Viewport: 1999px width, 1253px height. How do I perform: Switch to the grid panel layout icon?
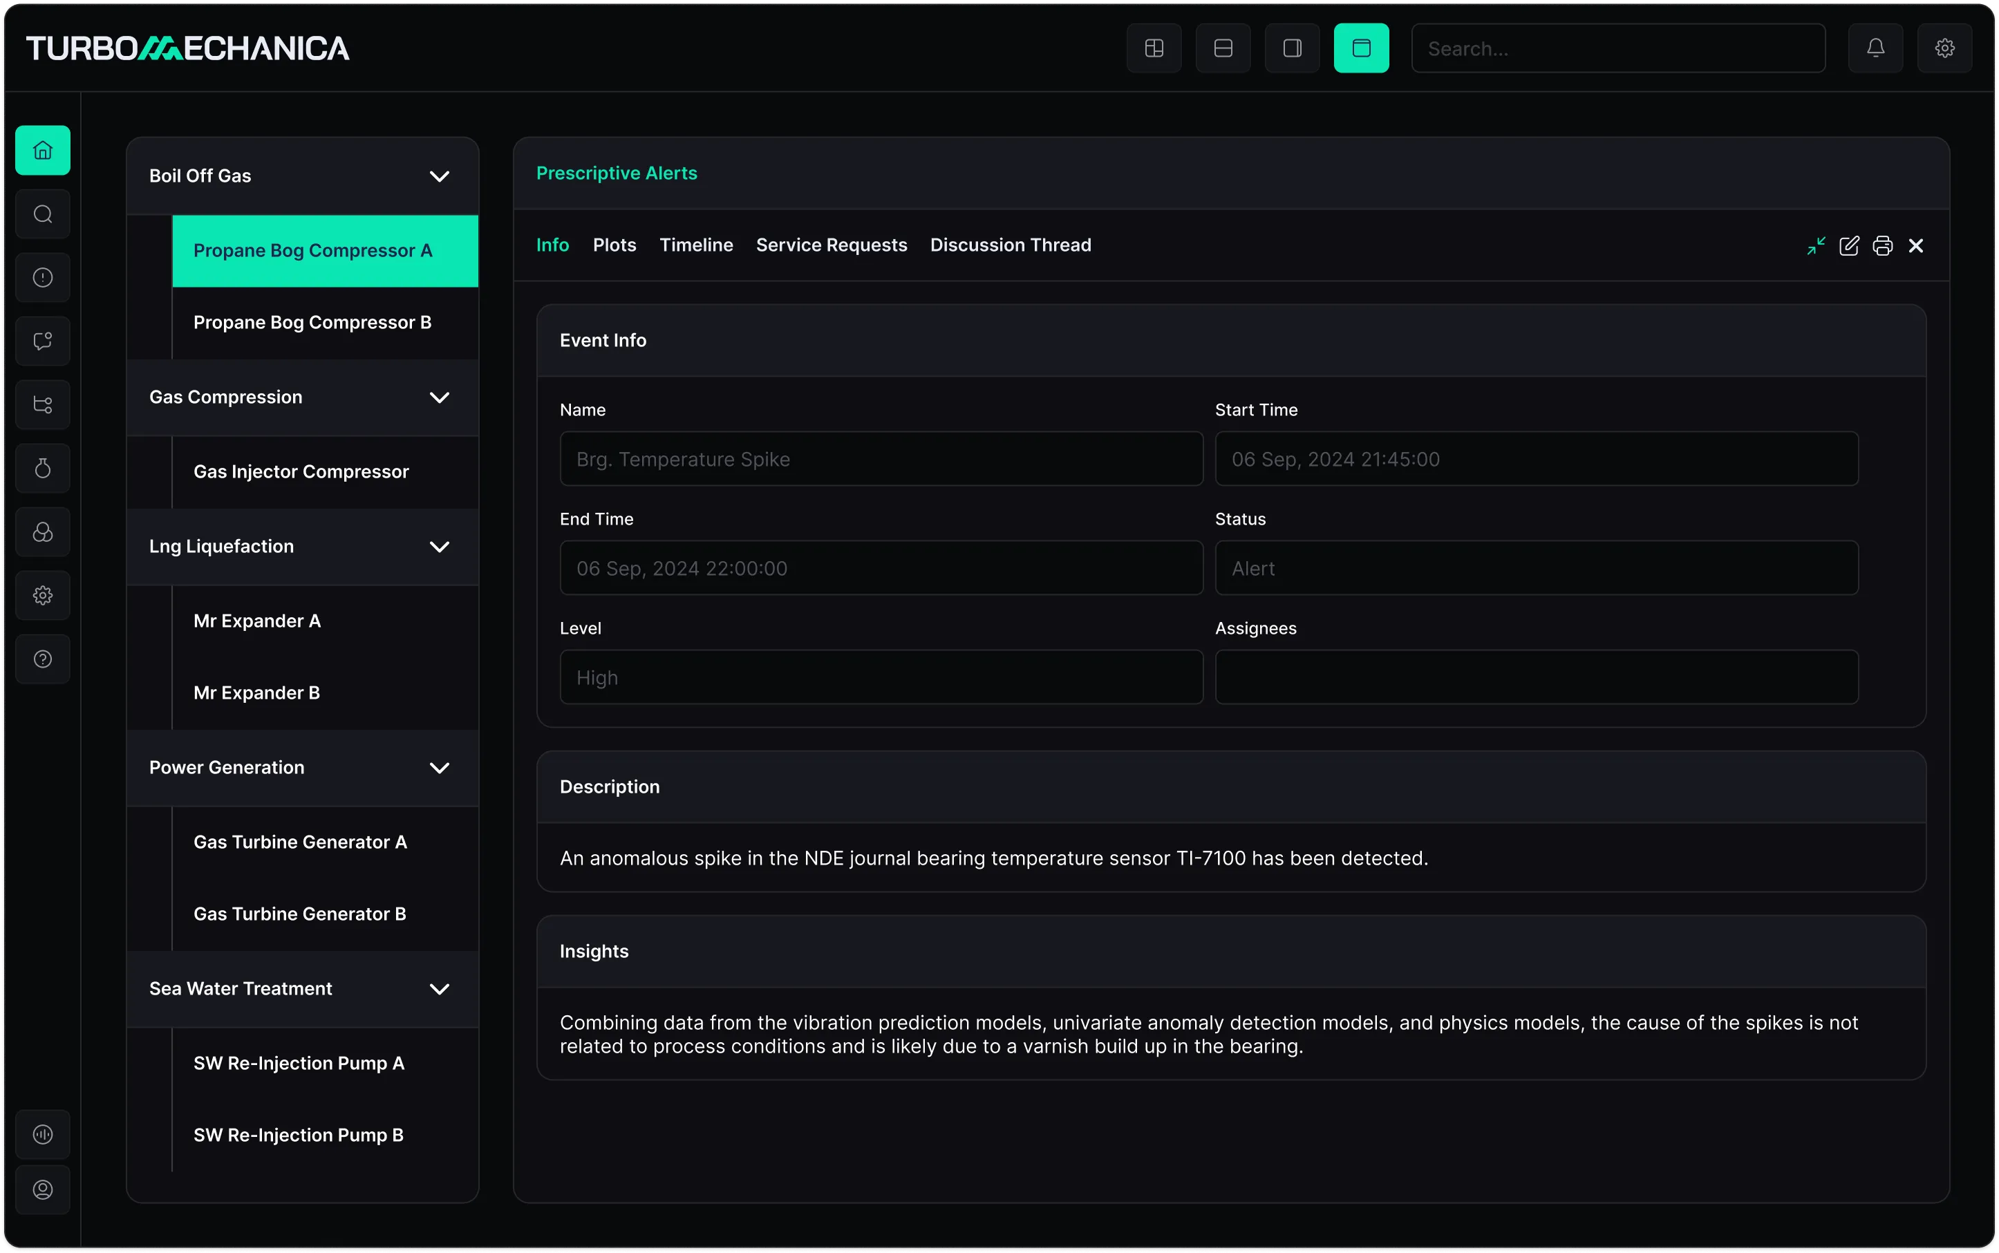[1154, 48]
